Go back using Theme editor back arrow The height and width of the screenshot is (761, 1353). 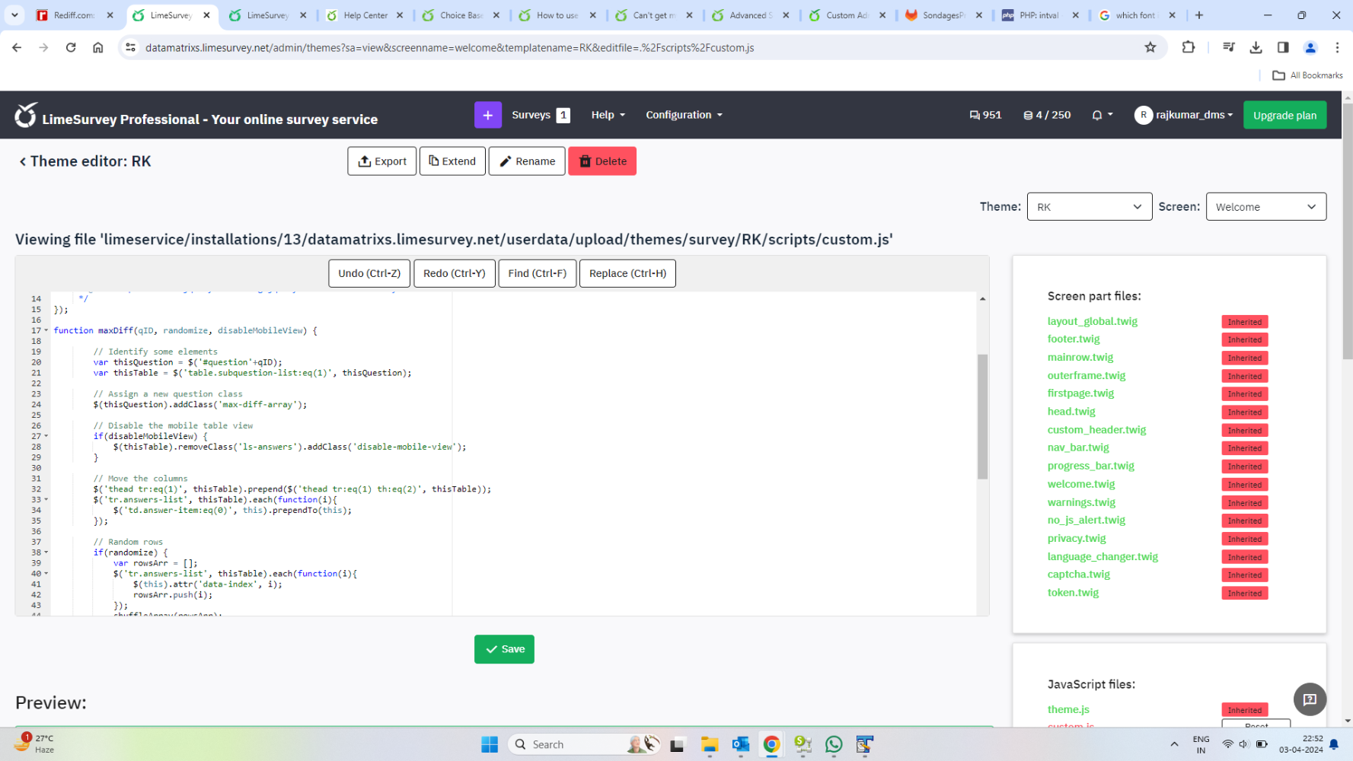pos(23,161)
